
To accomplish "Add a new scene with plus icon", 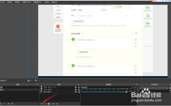I will pos(1,104).
